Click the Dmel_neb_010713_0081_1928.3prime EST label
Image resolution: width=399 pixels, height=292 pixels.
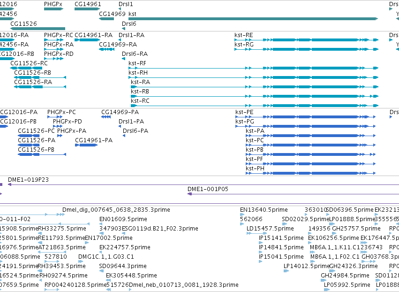pyautogui.click(x=184, y=285)
